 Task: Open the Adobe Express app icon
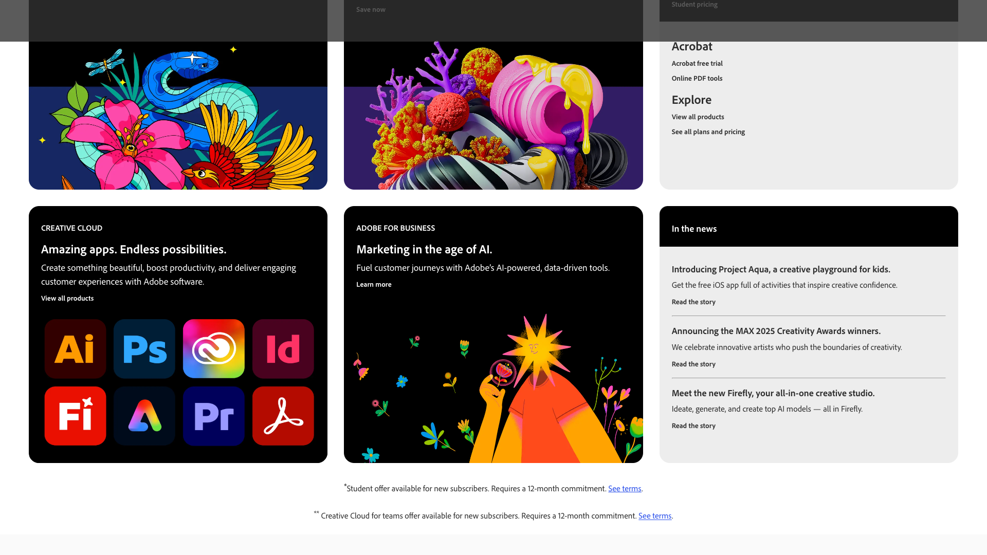144,416
